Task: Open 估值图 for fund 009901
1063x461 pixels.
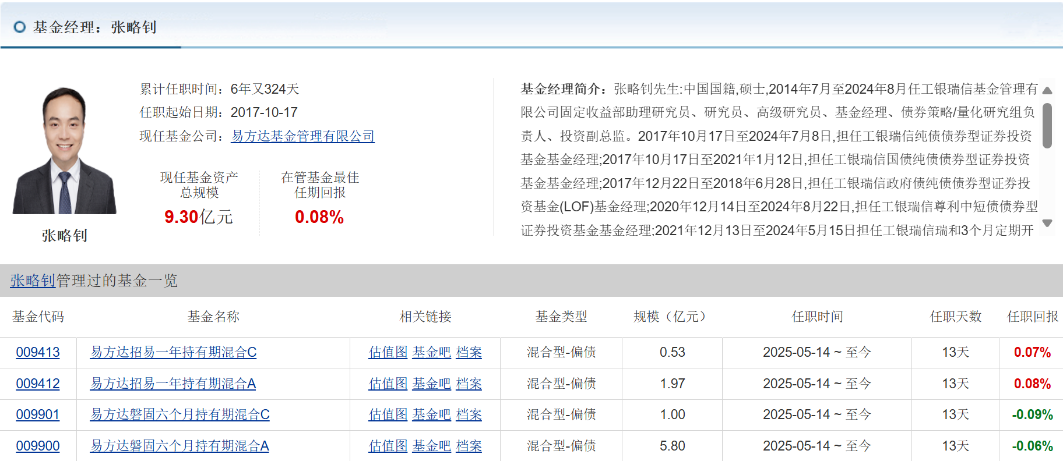Action: (x=388, y=414)
